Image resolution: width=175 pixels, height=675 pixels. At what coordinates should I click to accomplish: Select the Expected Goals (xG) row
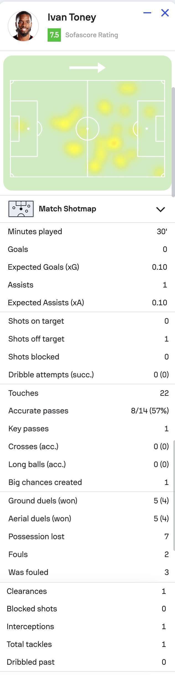[x=87, y=267]
